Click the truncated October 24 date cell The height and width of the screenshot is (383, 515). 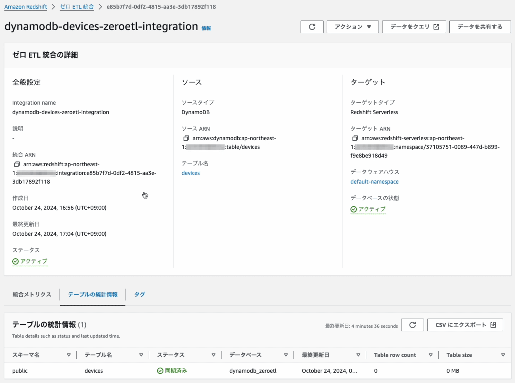330,371
